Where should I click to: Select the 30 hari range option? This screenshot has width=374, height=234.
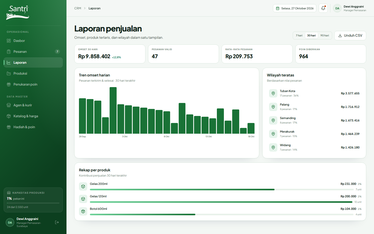311,36
